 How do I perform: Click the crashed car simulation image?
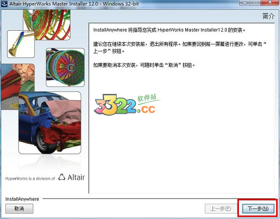click(x=49, y=123)
